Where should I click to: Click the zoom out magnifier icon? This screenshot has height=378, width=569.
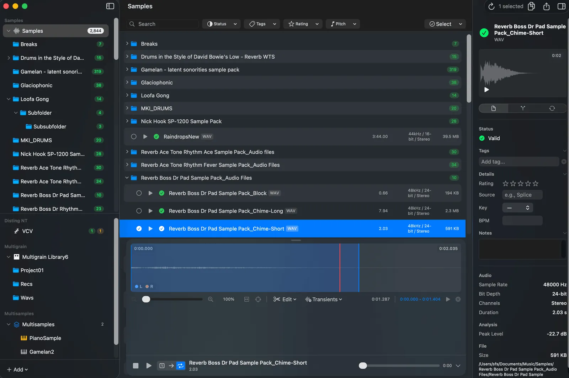pos(134,299)
